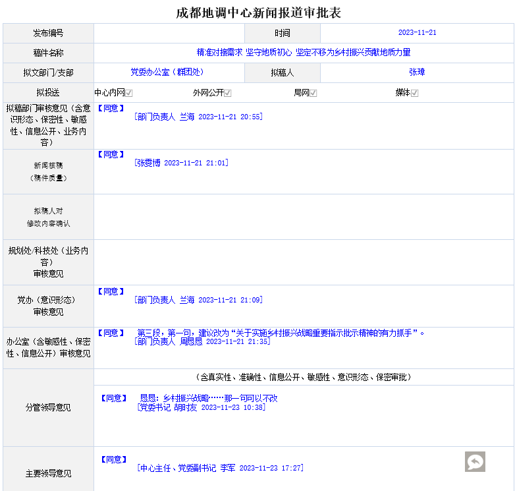The image size is (515, 491).
Task: Uncheck the 局网 checkbox
Action: point(313,93)
